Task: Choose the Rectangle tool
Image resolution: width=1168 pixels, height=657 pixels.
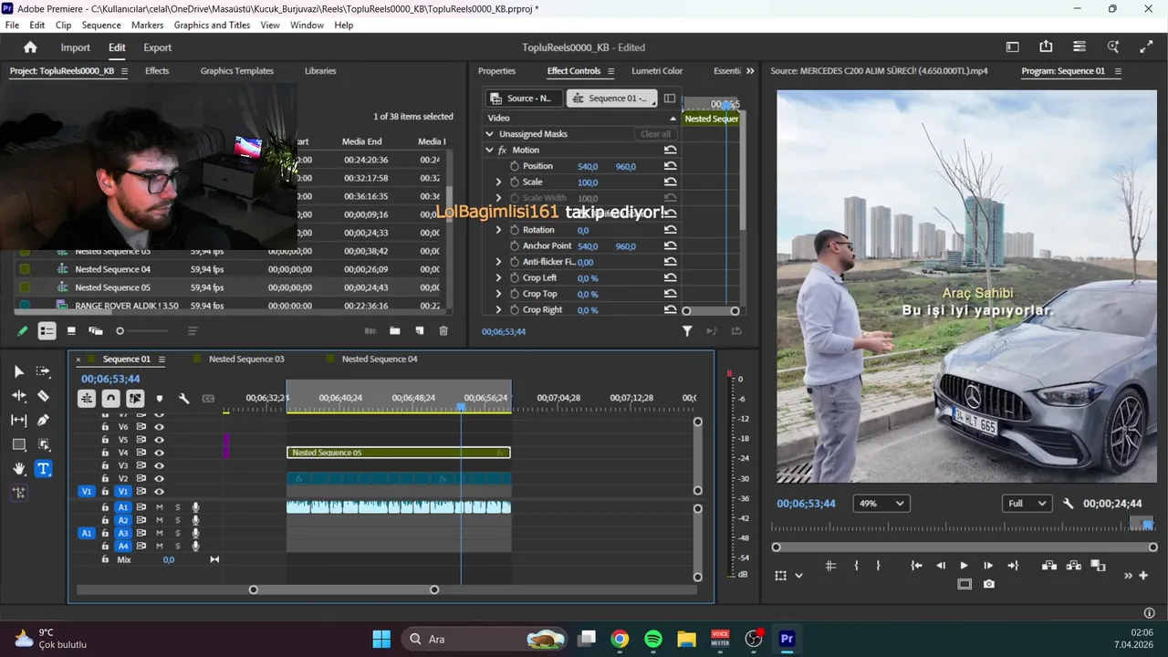Action: [x=18, y=444]
